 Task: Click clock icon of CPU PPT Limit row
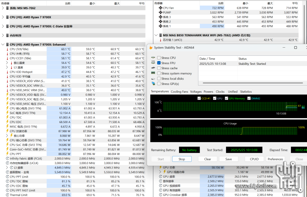click(8, 177)
